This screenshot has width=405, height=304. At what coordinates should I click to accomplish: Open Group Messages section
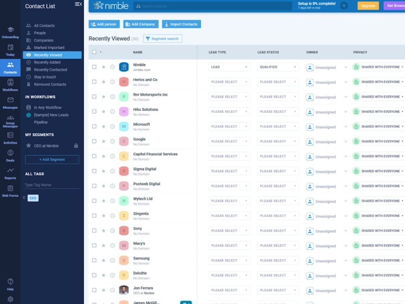(x=11, y=121)
